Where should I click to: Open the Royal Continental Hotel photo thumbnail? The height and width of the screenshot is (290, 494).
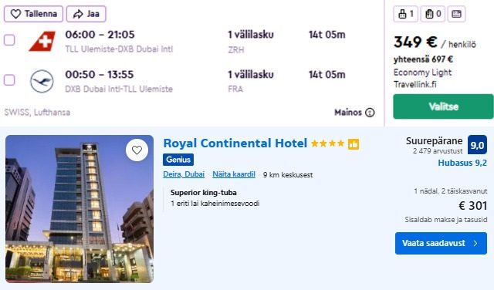80,209
